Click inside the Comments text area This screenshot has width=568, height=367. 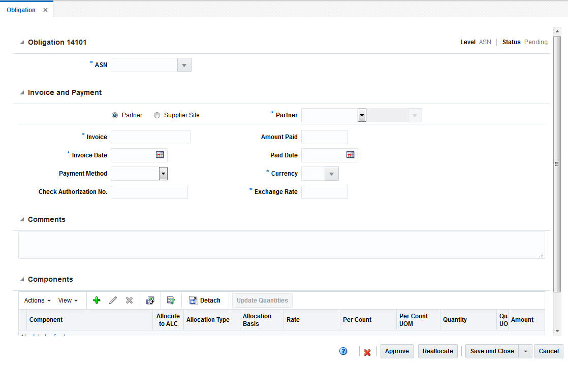pos(281,245)
